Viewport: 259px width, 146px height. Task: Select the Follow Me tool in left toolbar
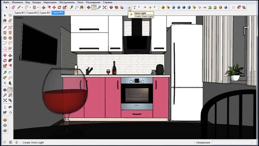point(10,60)
